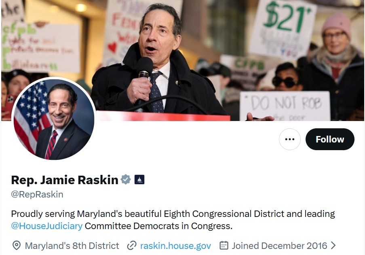The height and width of the screenshot is (255, 365).
Task: Click Joined December 2016 text
Action: (279, 246)
